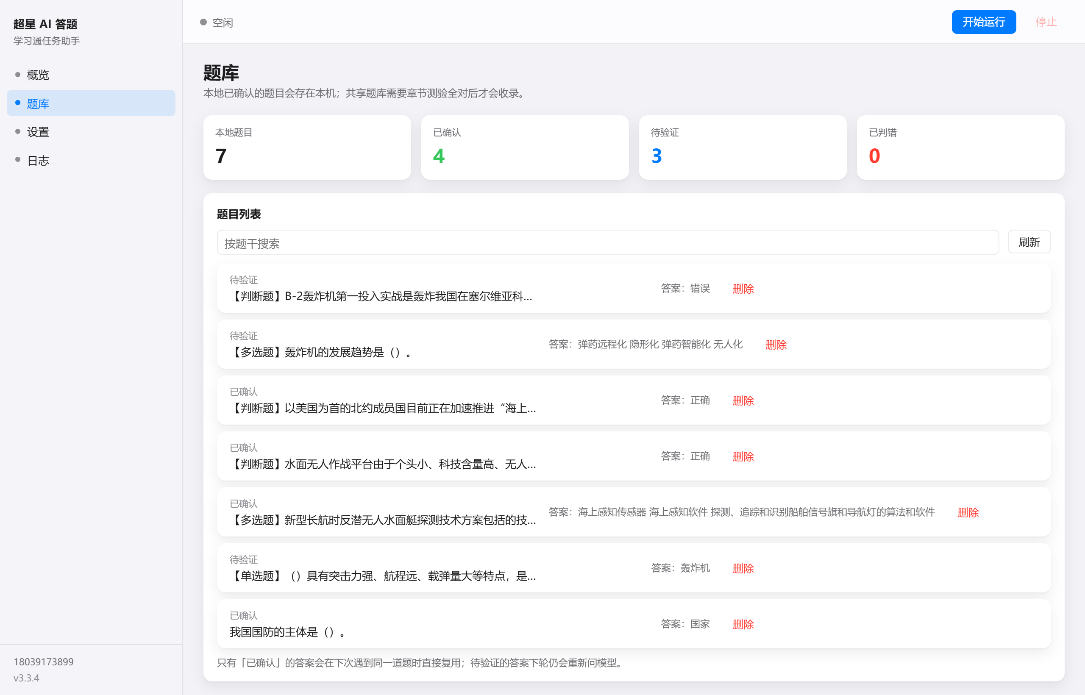Delete the B-2轰炸机 judgment question

point(743,288)
